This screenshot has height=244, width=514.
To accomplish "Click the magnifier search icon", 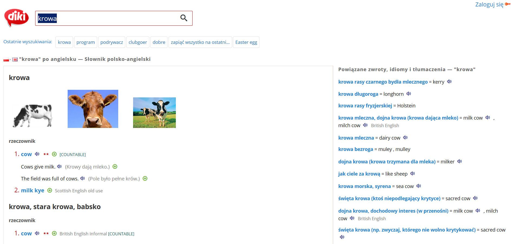I will point(184,18).
